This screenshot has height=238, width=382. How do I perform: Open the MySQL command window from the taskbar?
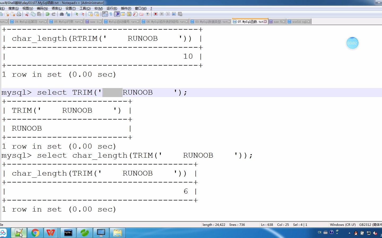click(x=68, y=233)
